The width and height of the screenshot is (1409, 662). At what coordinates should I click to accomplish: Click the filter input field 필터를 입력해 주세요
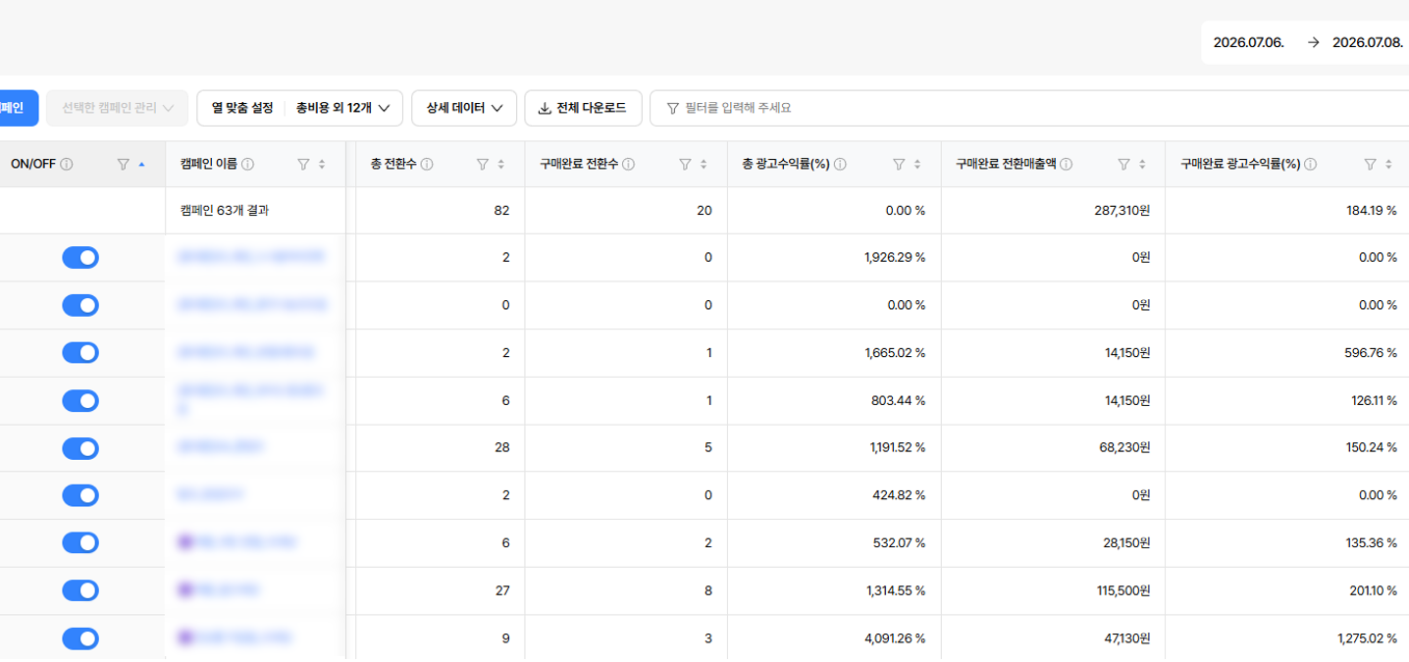[1029, 108]
